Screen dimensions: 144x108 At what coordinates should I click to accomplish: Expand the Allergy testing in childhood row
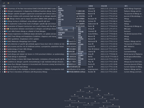tap(3, 21)
